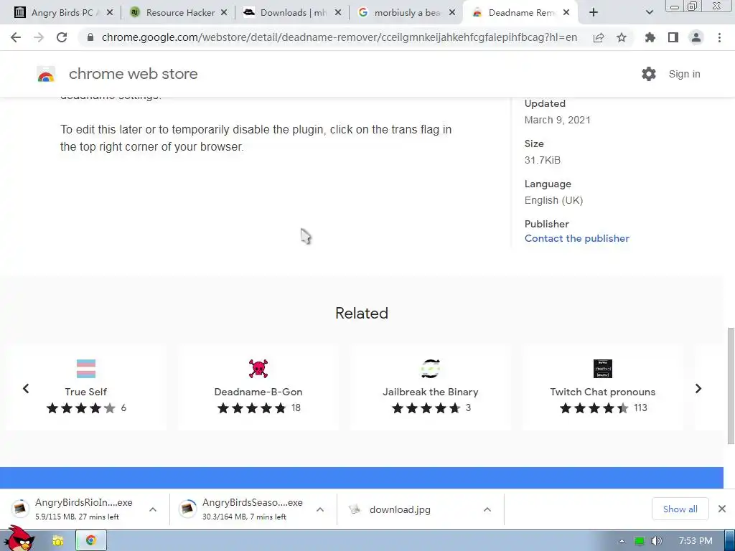Open the taskbar file explorer icon
This screenshot has height=551, width=735.
click(58, 541)
